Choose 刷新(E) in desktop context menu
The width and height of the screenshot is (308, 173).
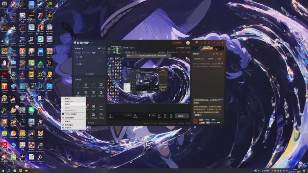73,104
